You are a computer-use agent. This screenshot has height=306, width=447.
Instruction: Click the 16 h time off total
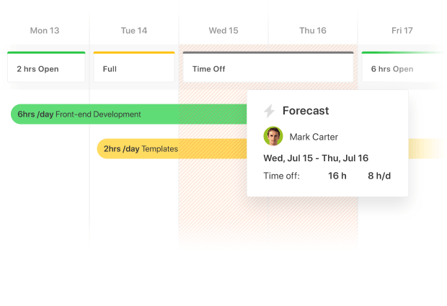coord(337,176)
